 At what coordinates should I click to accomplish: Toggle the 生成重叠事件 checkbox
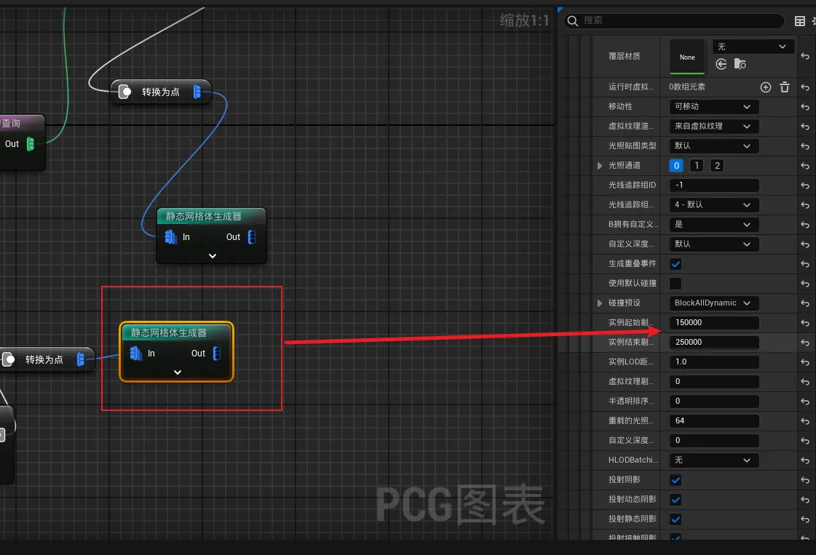[676, 264]
